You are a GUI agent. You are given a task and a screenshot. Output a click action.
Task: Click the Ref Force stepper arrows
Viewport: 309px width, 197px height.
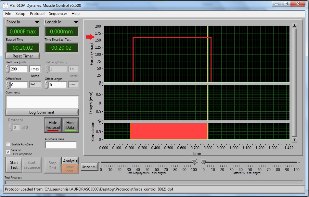[7, 69]
